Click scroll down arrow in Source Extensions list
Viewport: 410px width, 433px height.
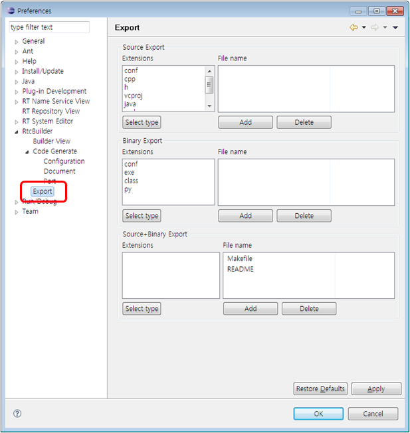[x=209, y=106]
